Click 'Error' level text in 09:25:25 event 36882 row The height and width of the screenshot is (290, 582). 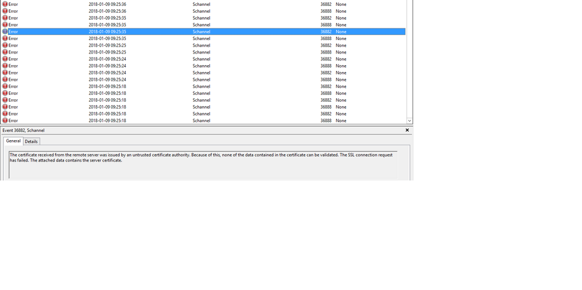[x=13, y=45]
